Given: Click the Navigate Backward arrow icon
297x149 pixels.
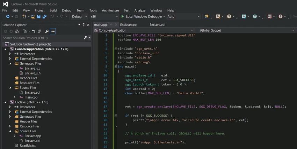Looking at the screenshot, I should tap(8, 17).
